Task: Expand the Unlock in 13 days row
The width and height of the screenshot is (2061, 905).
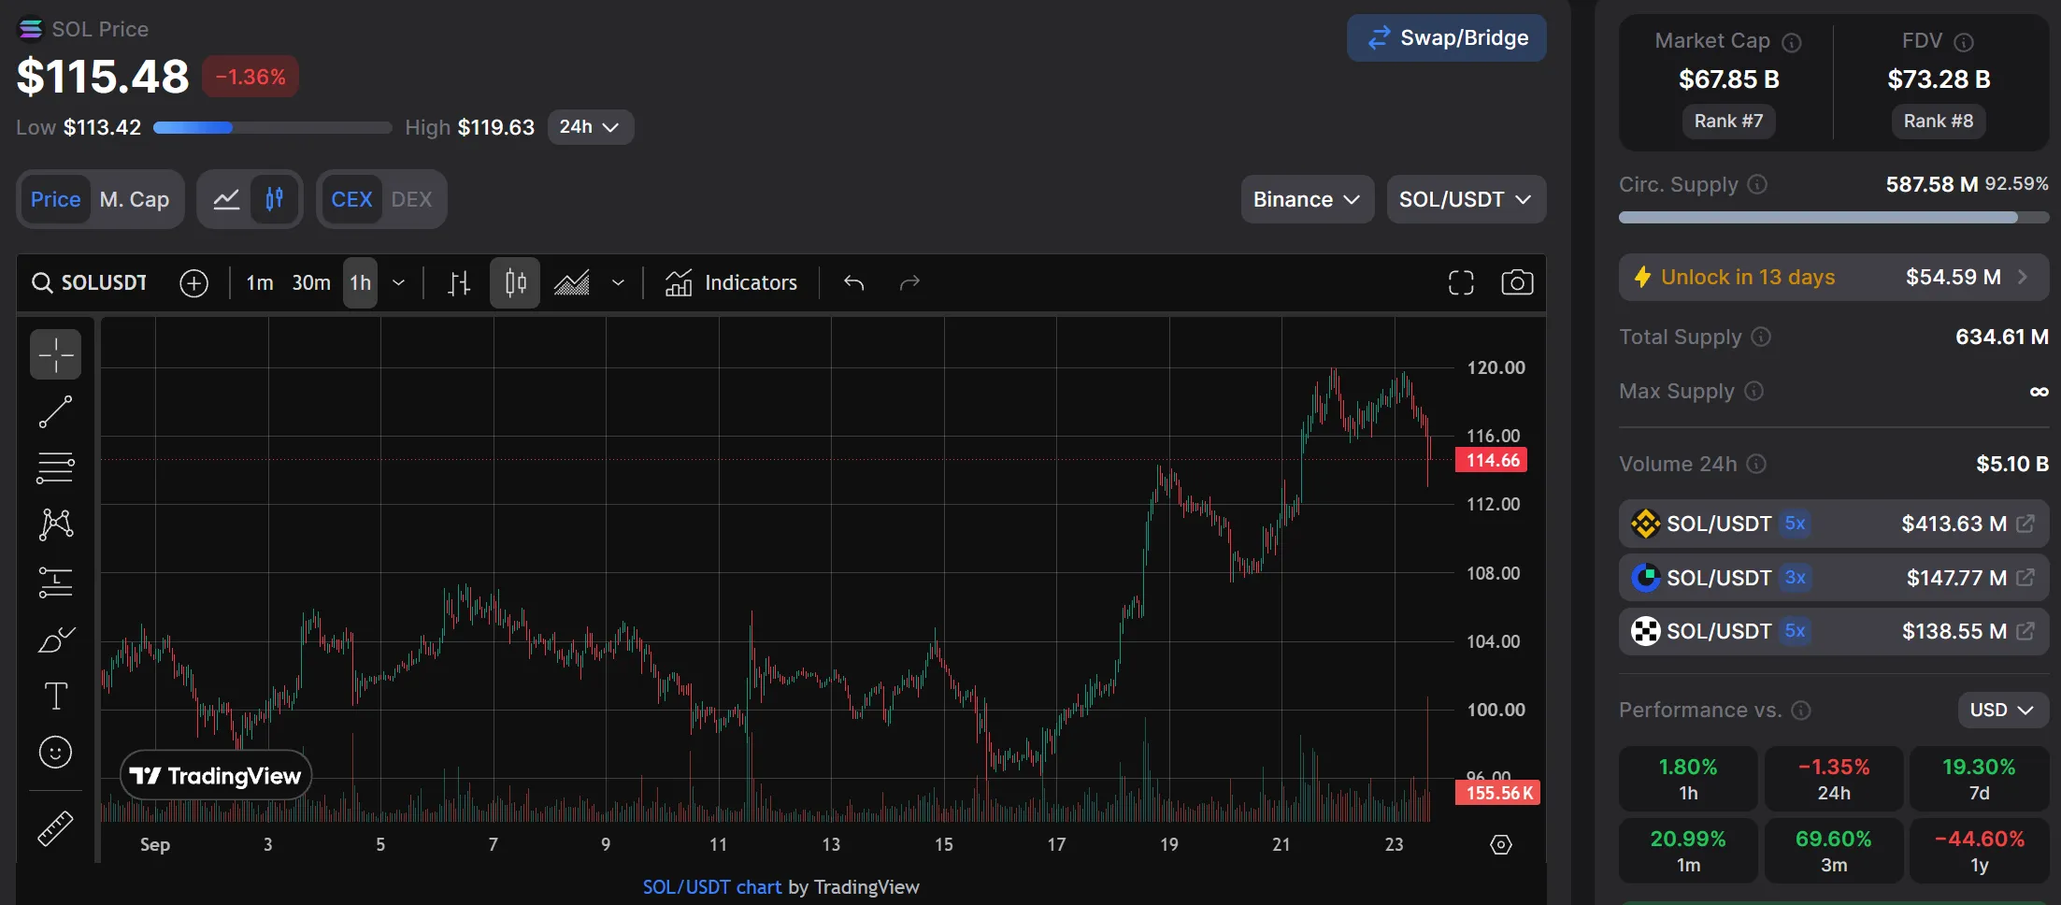Action: point(1834,278)
